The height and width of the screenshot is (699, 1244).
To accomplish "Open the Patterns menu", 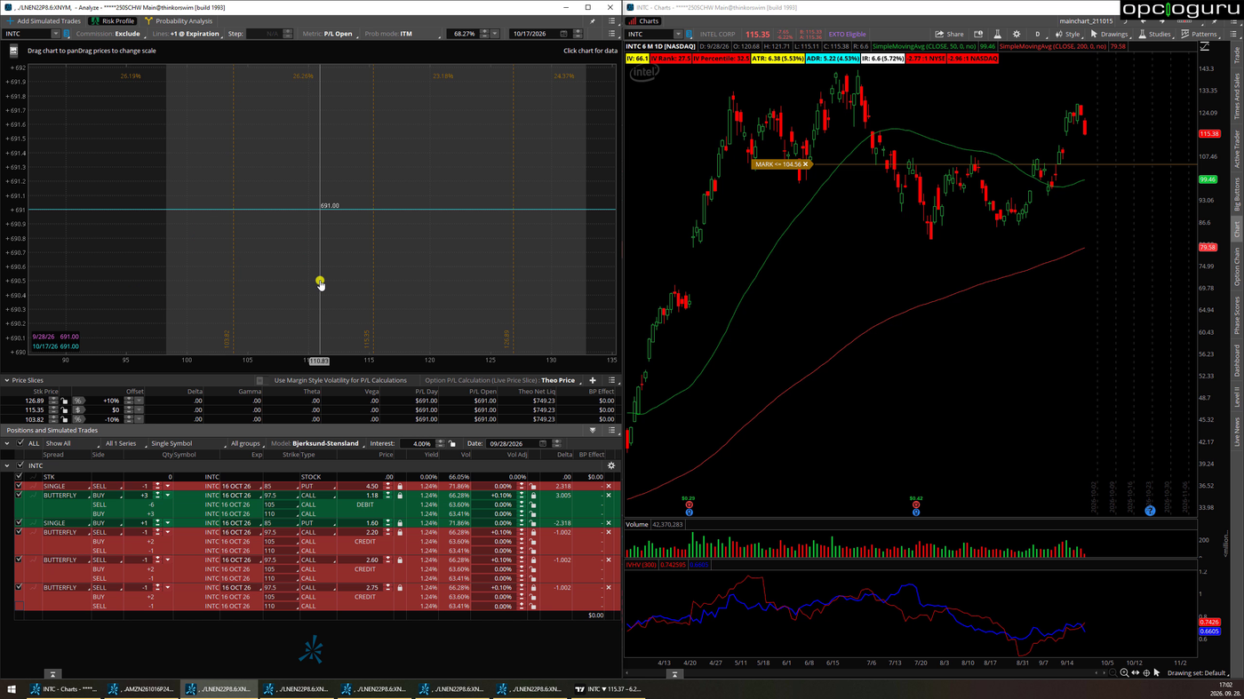I will click(x=1200, y=34).
